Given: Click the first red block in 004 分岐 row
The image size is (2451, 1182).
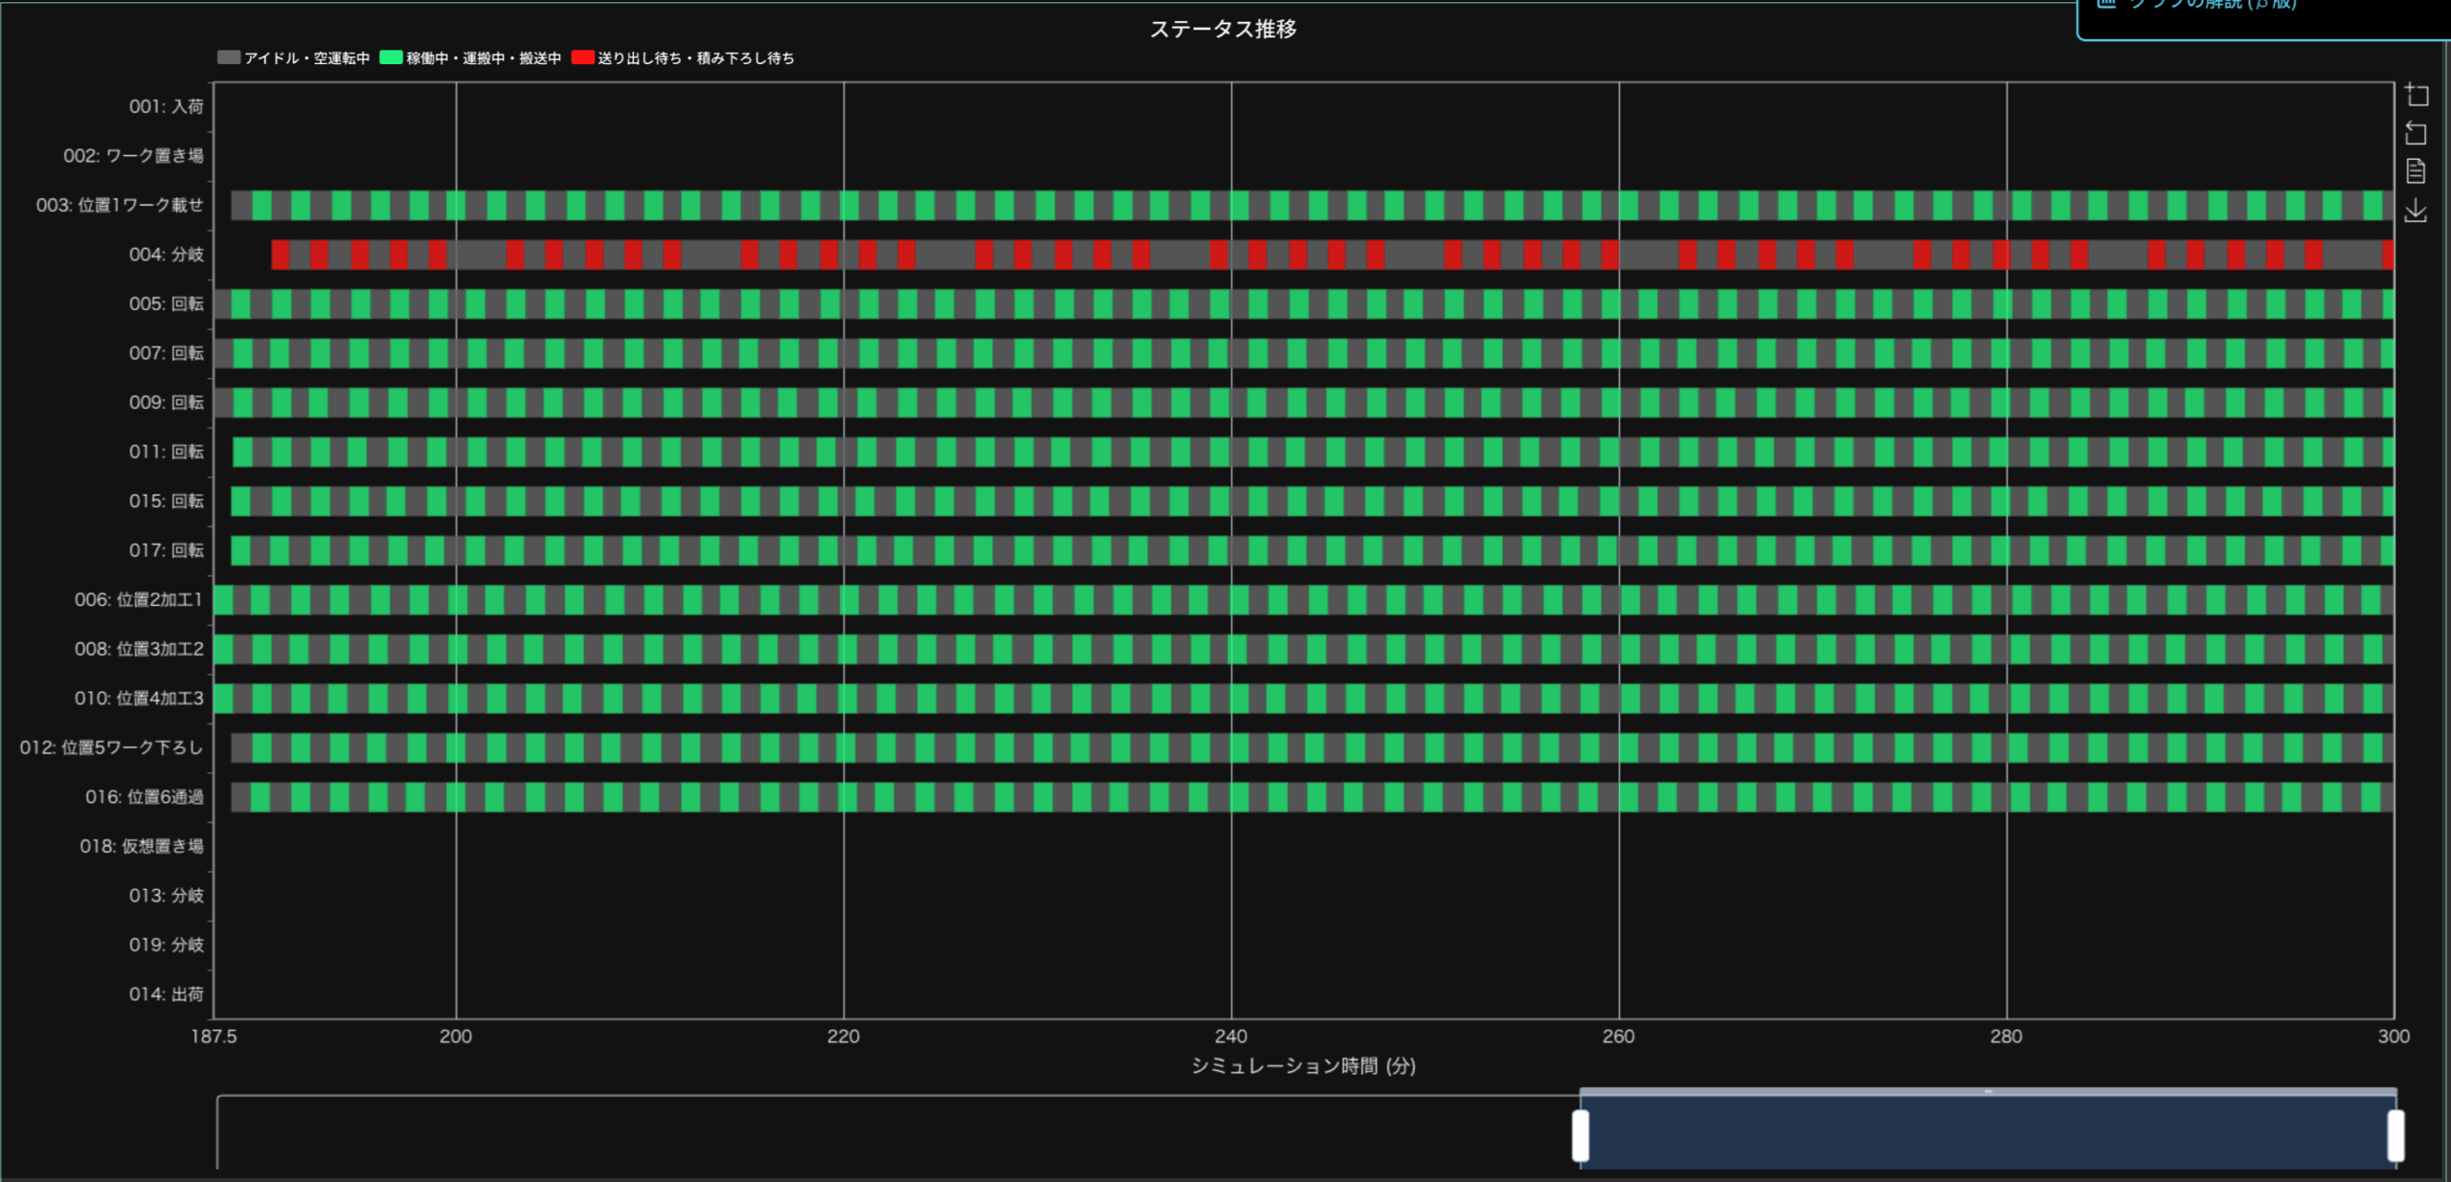Looking at the screenshot, I should click(x=280, y=255).
